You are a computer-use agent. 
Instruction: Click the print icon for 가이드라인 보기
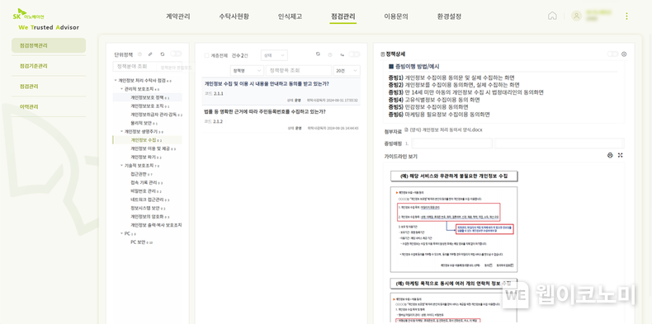click(610, 155)
